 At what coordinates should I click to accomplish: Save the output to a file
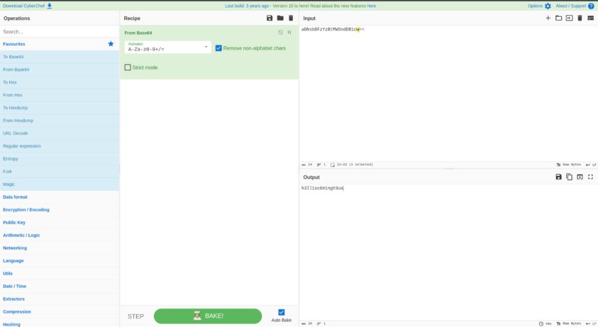(x=558, y=176)
